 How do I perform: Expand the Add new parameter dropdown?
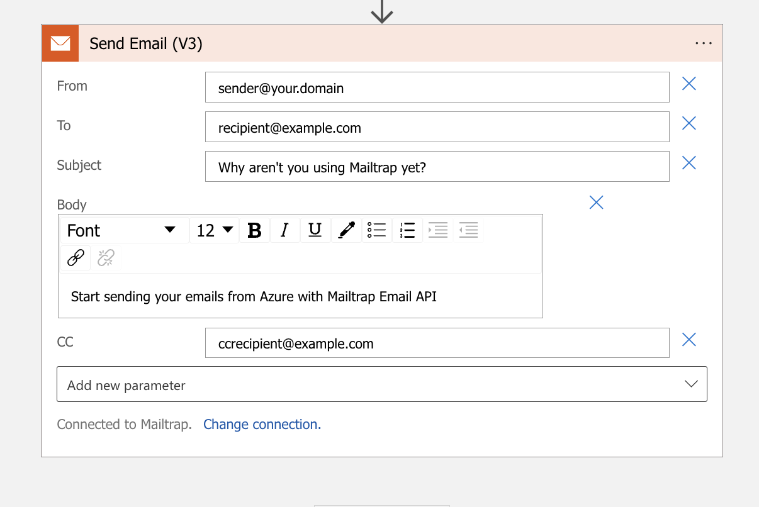(x=382, y=384)
